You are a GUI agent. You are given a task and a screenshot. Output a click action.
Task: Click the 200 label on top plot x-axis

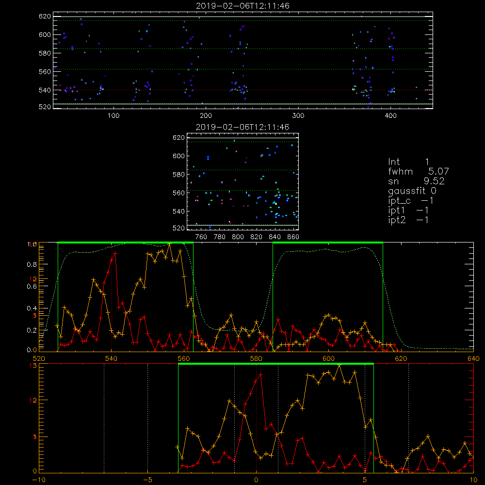(x=206, y=116)
